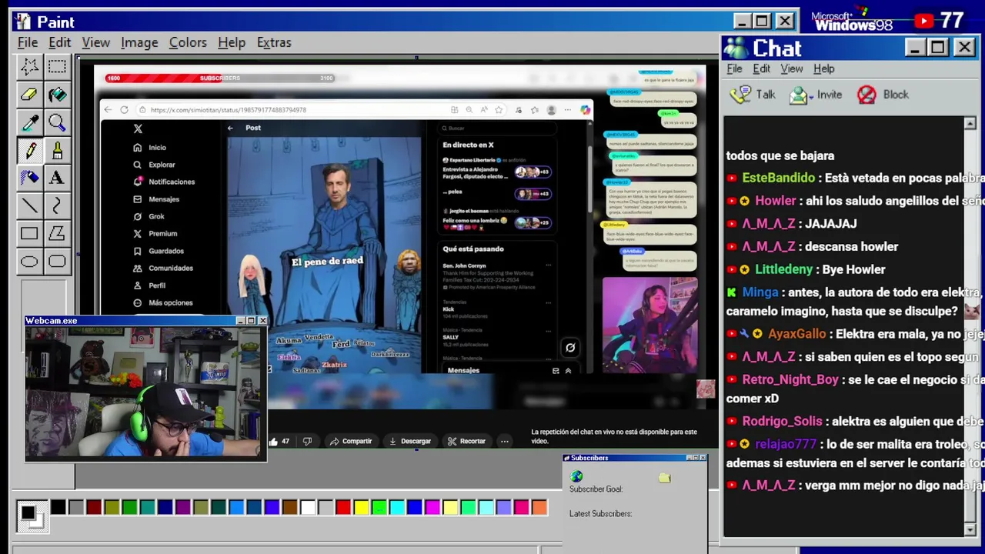Pick the Polygon shape tool

pos(57,233)
